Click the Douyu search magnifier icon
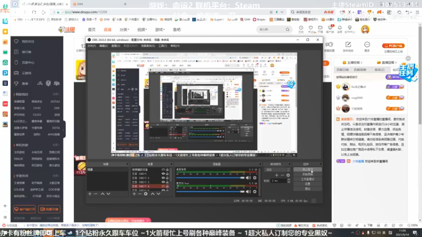Viewport: 422px width, 237px height. (x=287, y=29)
